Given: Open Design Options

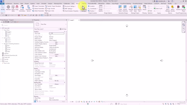Looking at the screenshot, I should click(x=101, y=8).
